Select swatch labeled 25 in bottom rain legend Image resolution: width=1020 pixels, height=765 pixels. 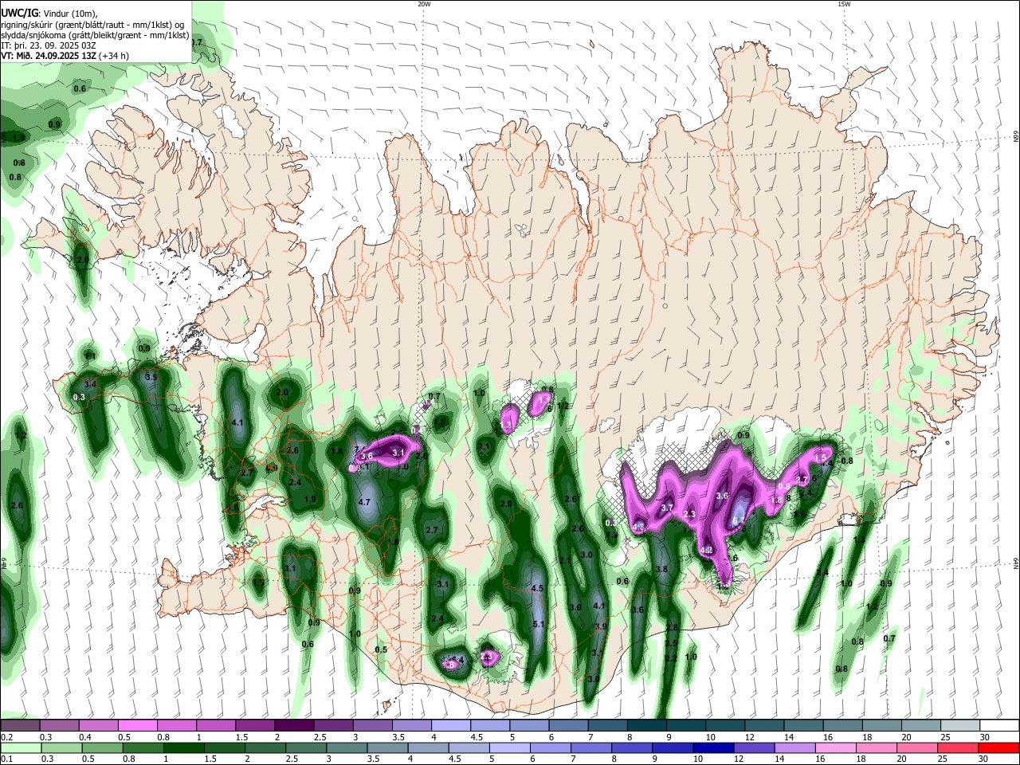click(959, 747)
